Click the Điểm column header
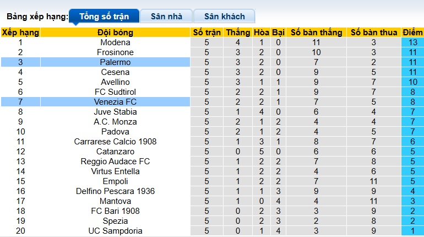Screen dimensions: 424x237 coord(412,33)
